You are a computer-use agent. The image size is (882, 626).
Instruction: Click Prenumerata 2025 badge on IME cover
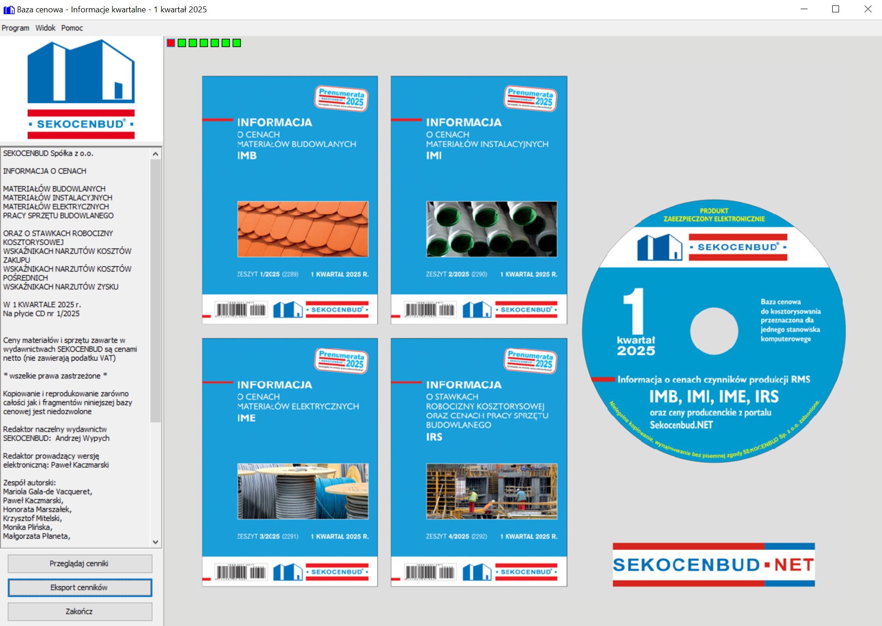(341, 360)
